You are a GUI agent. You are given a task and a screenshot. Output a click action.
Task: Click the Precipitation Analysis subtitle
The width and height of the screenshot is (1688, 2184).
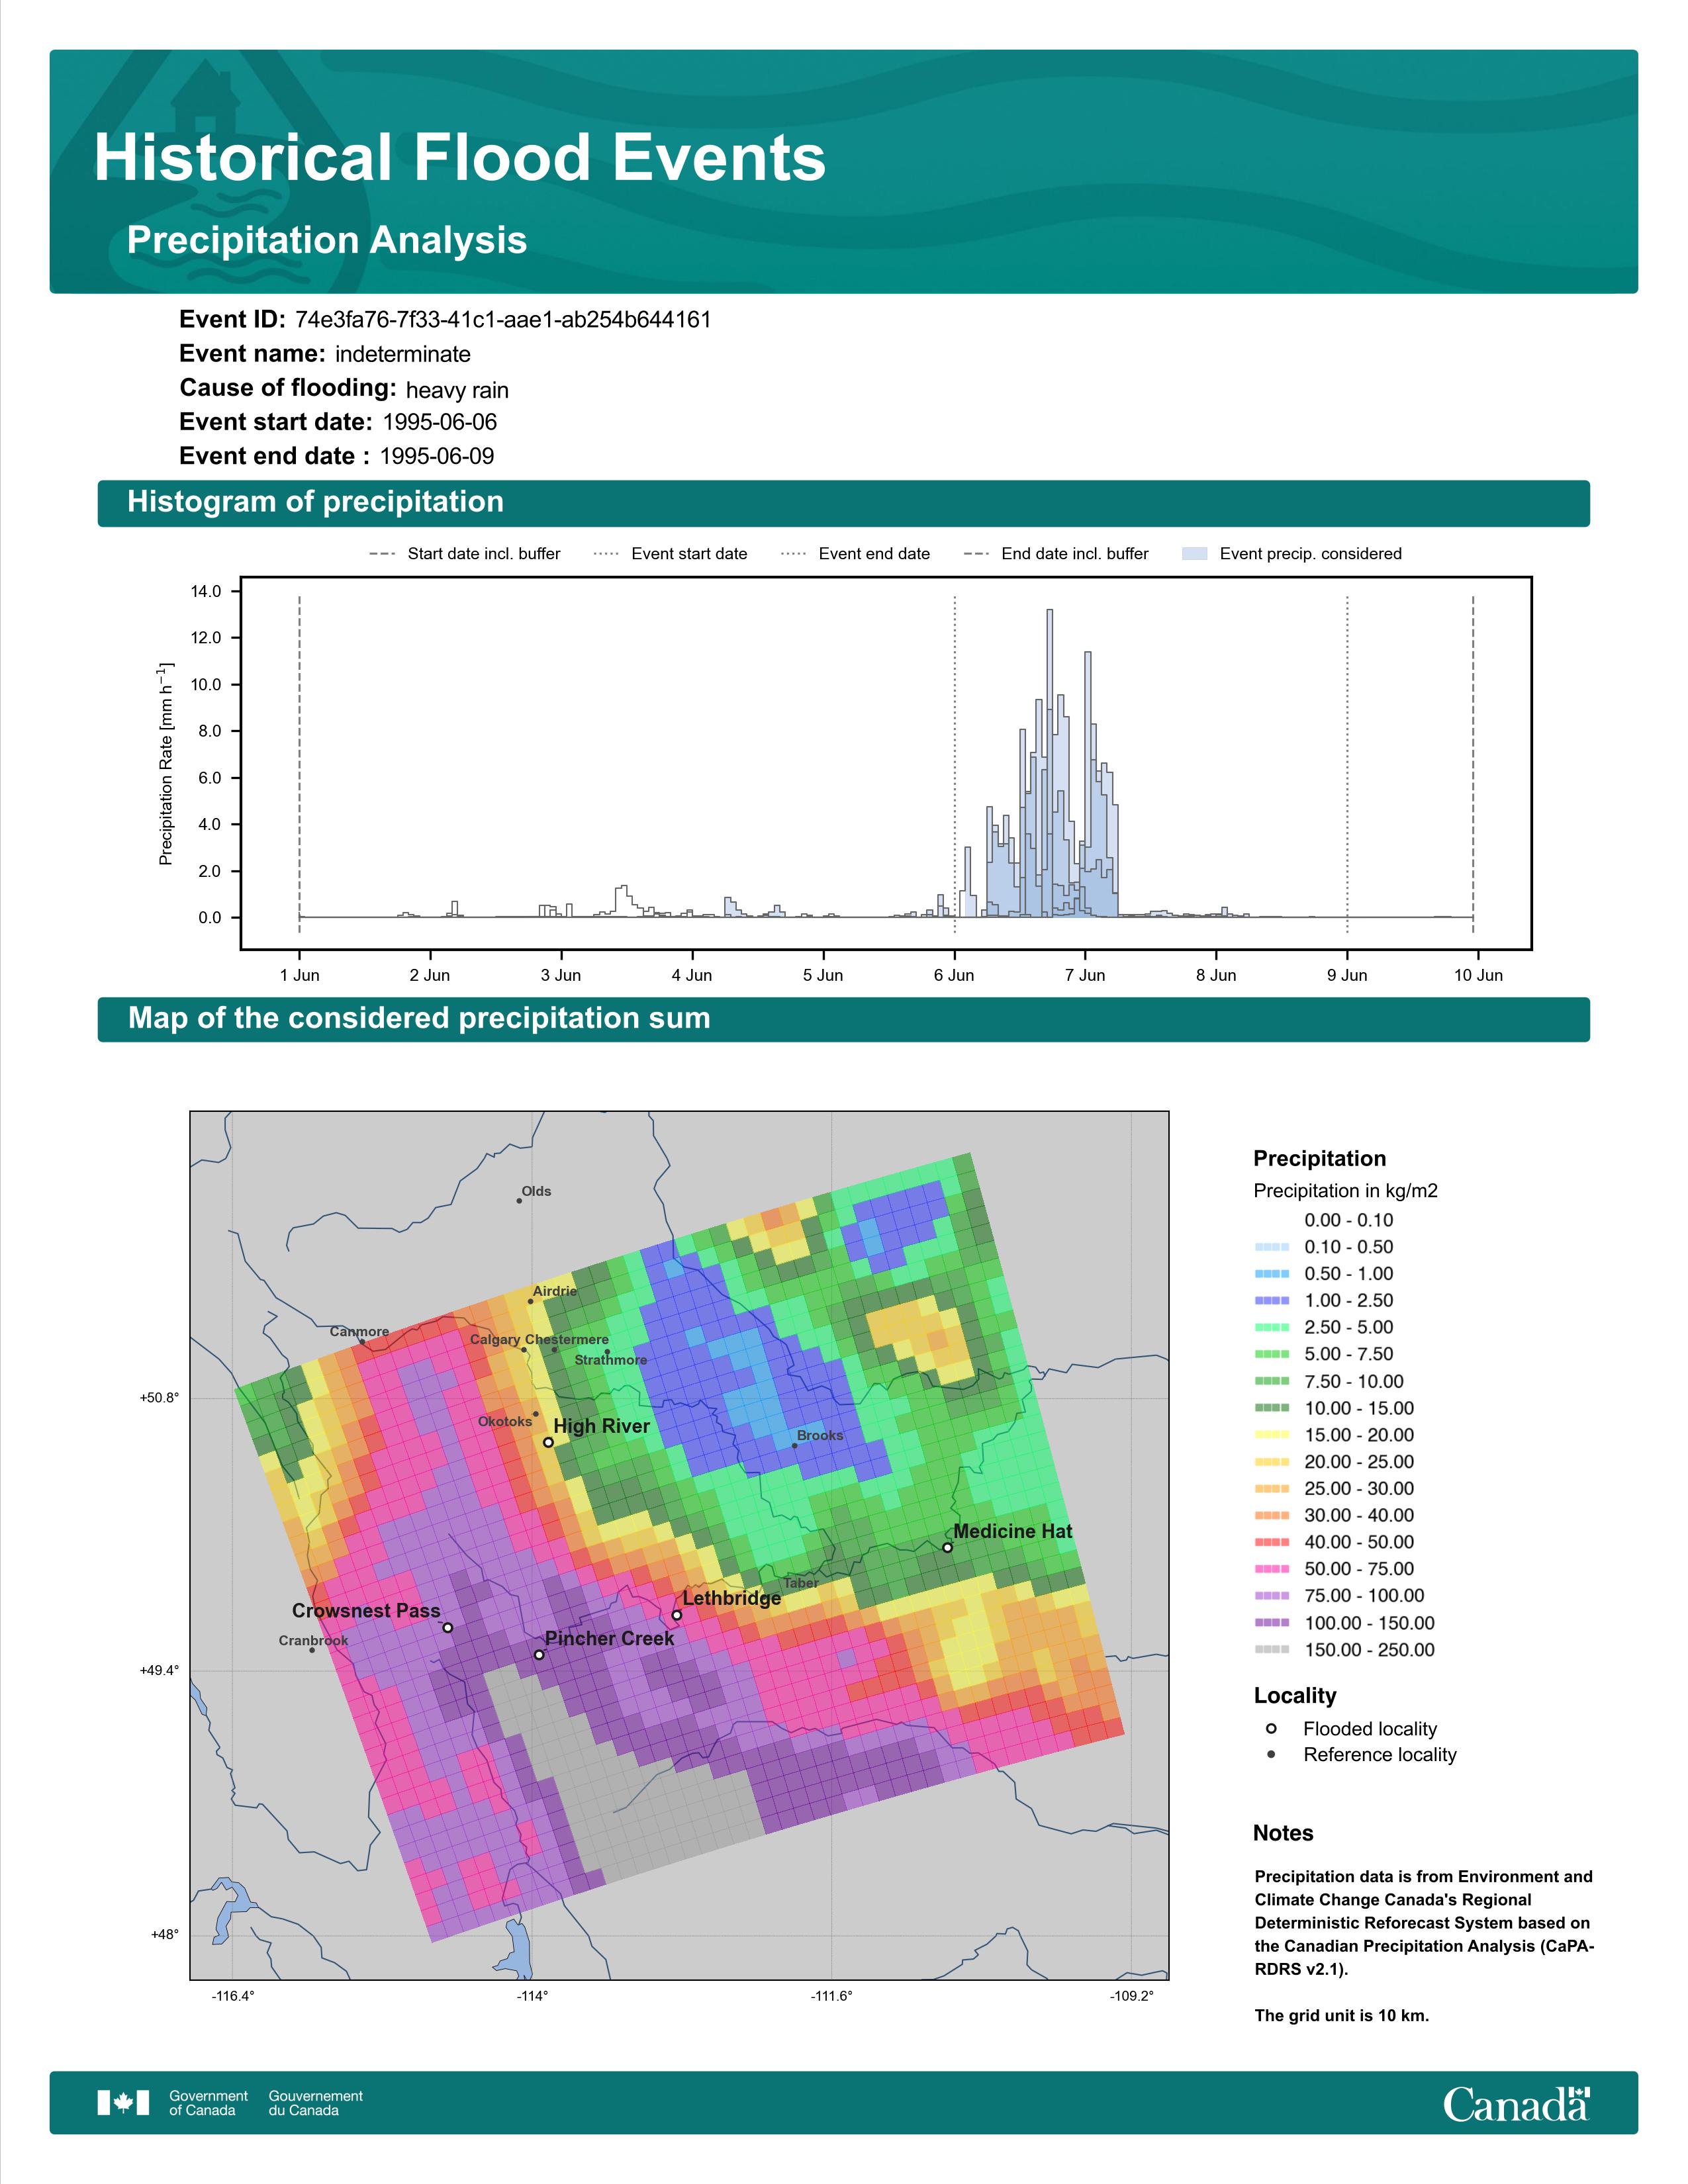(x=327, y=240)
